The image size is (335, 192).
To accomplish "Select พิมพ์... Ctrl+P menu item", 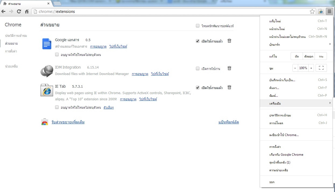I will 296,95.
